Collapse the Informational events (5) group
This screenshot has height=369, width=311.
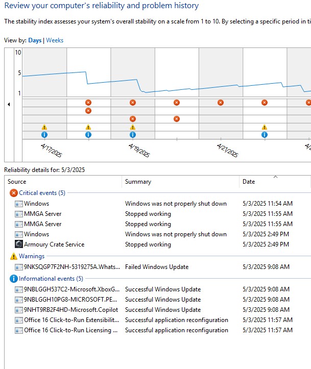[51, 279]
